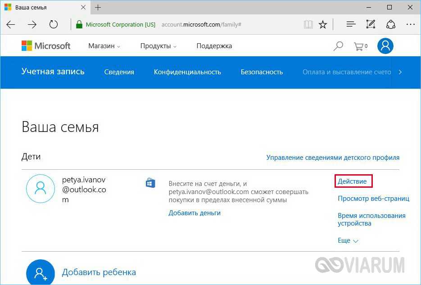Open browser more options ellipsis
This screenshot has width=421, height=285.
(410, 24)
